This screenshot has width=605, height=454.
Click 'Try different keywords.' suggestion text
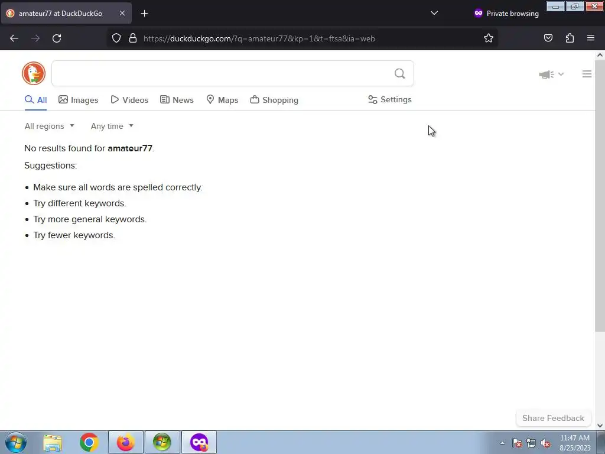click(x=80, y=203)
